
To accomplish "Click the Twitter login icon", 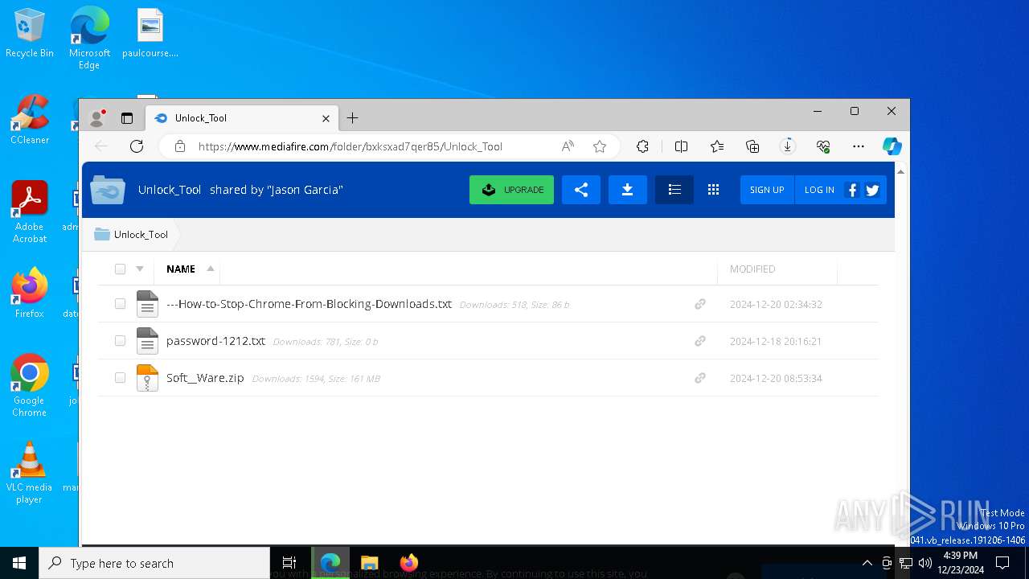I will coord(872,190).
